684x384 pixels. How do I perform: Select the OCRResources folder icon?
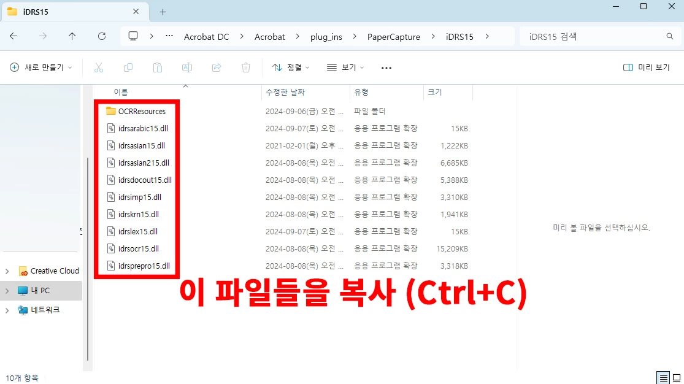111,111
